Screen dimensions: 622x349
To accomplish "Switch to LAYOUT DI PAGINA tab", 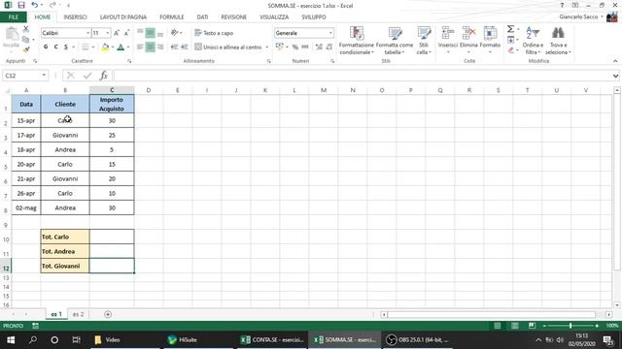I will pos(123,17).
